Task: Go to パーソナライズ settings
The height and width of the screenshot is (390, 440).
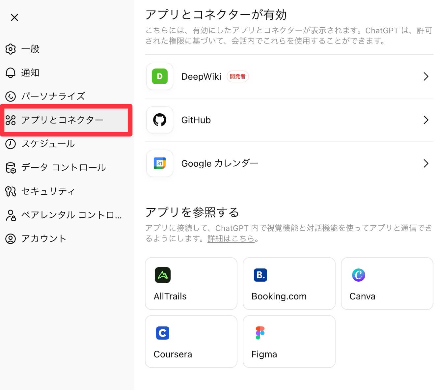Action: 53,97
